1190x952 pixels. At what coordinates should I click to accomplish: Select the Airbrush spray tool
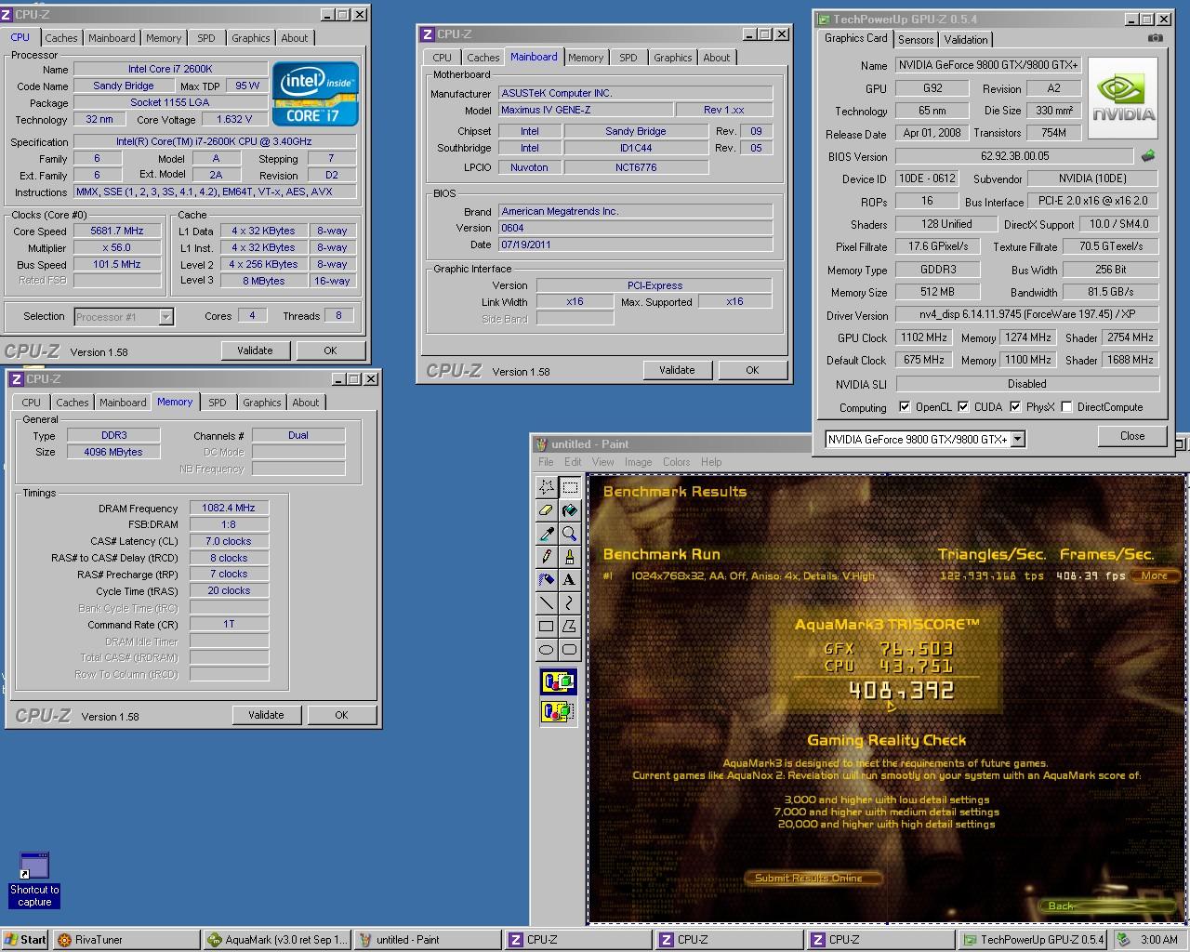pos(547,580)
